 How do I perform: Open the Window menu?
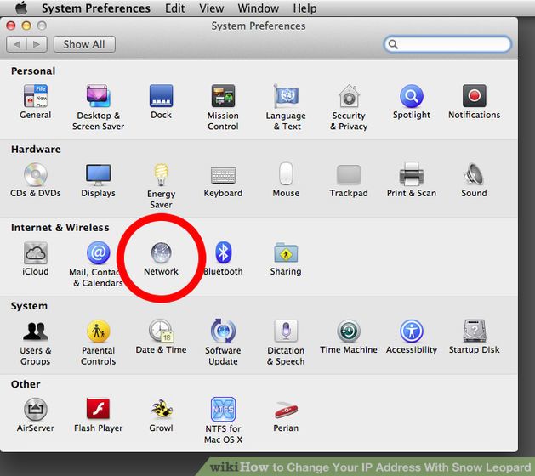click(x=259, y=8)
